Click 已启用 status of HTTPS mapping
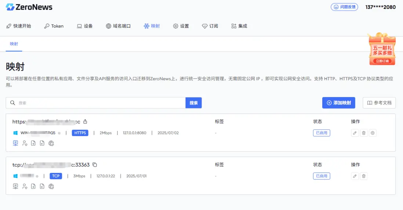403x210 pixels. point(322,133)
